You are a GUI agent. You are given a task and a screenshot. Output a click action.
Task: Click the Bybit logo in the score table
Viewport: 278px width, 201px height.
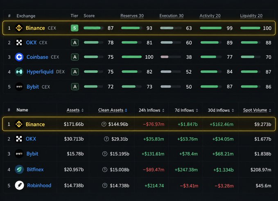coord(19,87)
